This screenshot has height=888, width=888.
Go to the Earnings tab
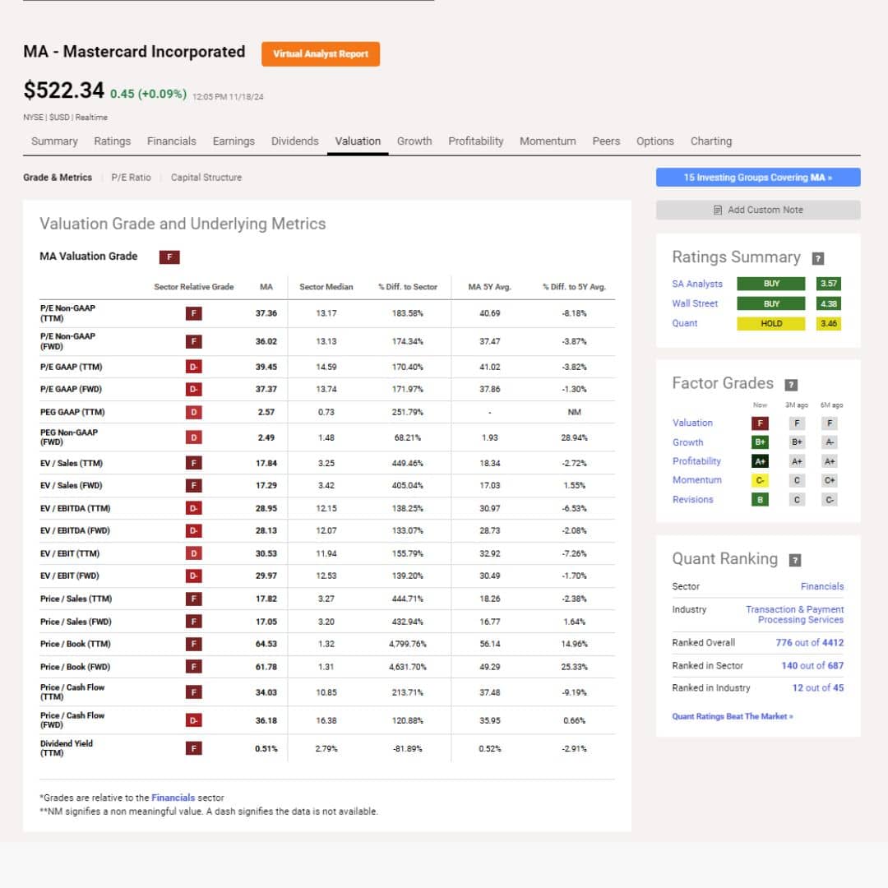pyautogui.click(x=234, y=141)
